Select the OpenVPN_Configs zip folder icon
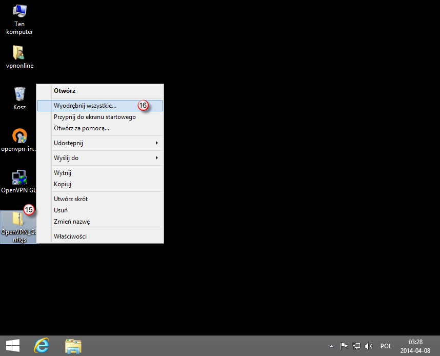Screen dimensions: 440x356 [x=19, y=226]
